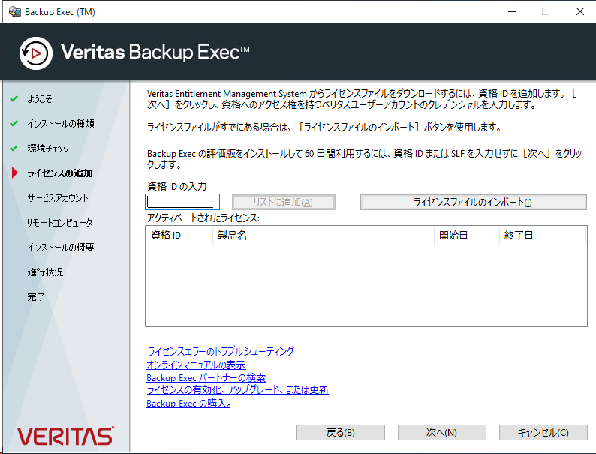Select the インストールの概要 step

(61, 248)
